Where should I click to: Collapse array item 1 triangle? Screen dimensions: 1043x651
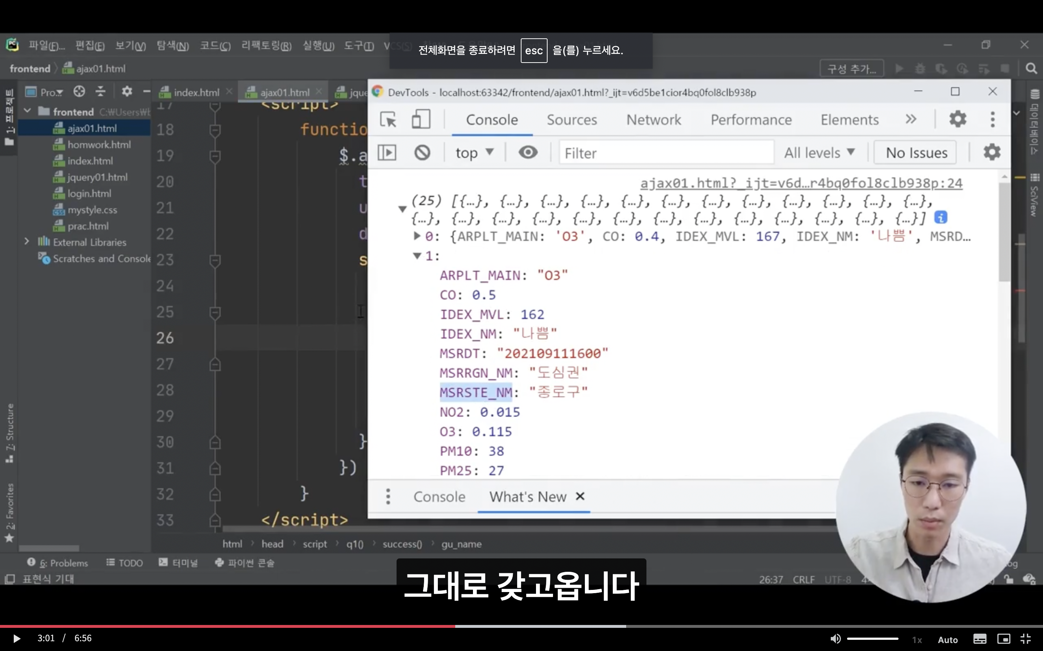pyautogui.click(x=417, y=256)
